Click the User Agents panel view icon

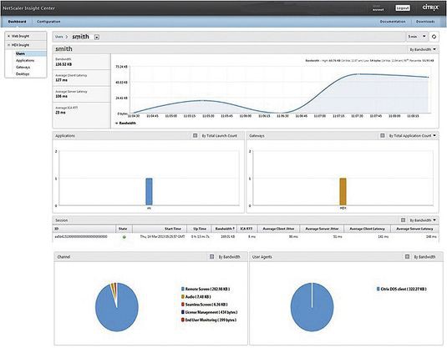pyautogui.click(x=407, y=257)
